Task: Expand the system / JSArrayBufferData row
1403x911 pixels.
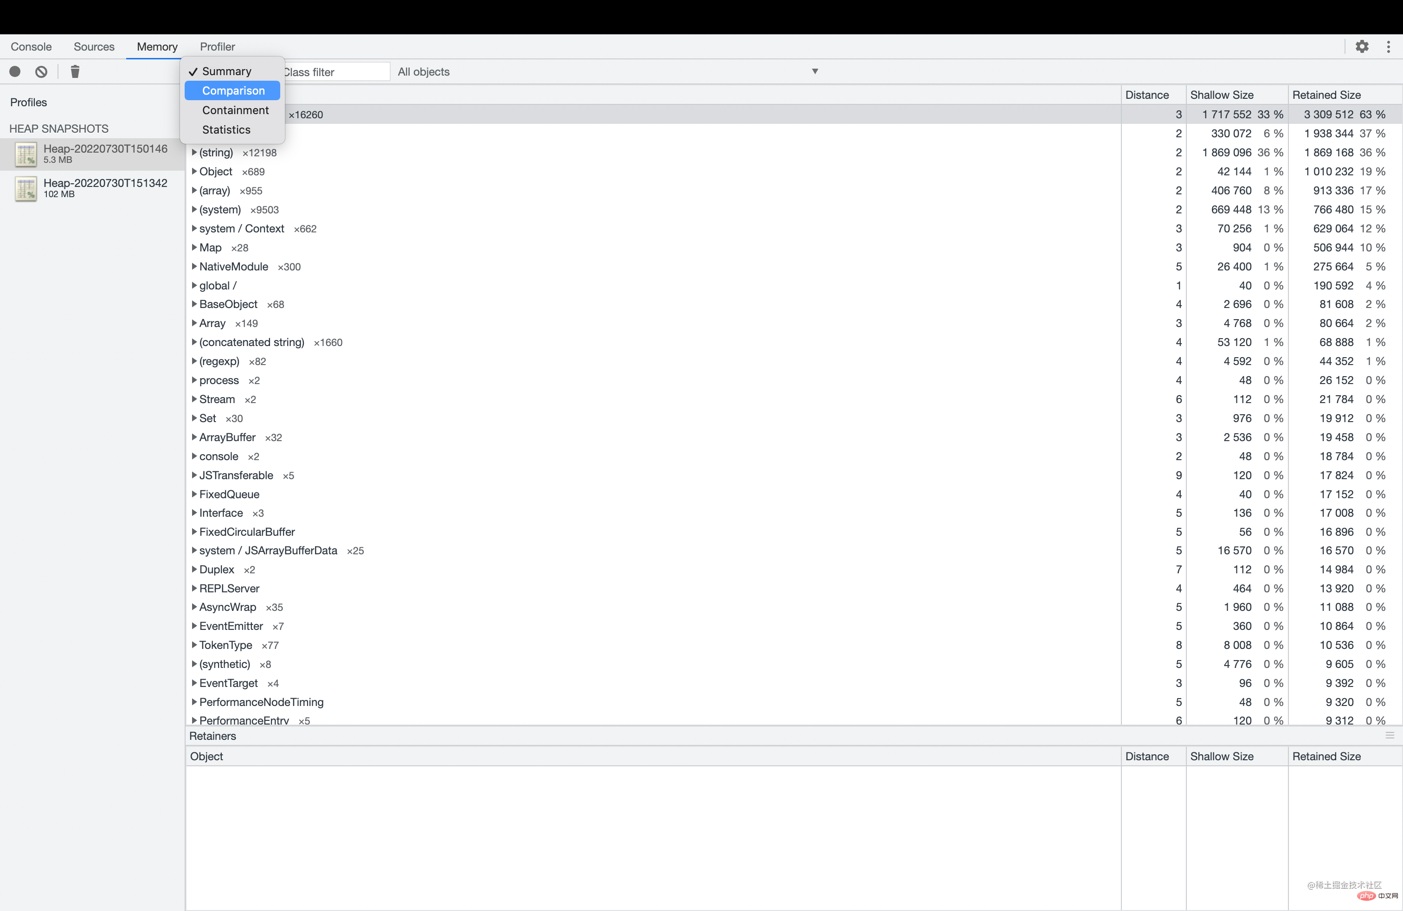Action: coord(194,551)
